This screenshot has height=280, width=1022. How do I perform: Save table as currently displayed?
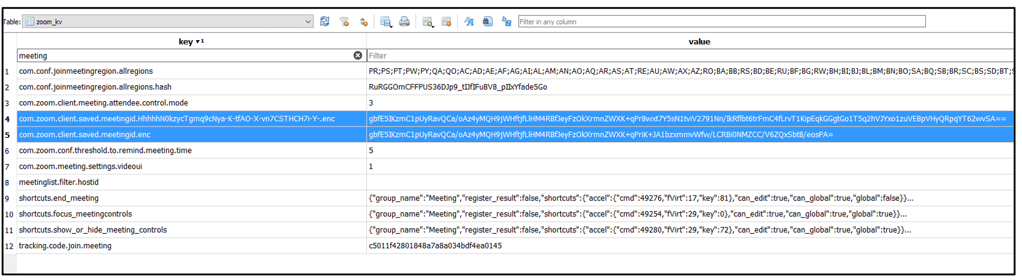(386, 22)
